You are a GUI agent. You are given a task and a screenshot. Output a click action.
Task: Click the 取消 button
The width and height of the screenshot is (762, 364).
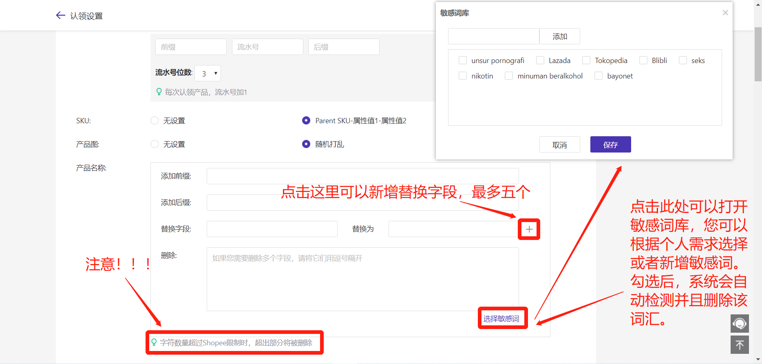(x=559, y=145)
